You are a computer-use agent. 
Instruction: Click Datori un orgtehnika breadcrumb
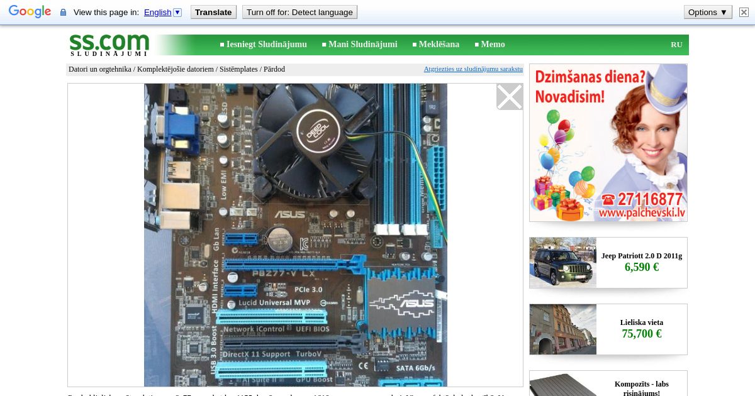(x=100, y=69)
